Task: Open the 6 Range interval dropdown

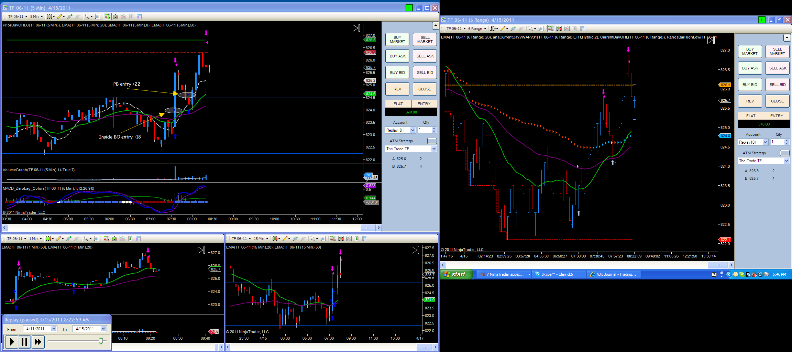Action: (x=477, y=29)
